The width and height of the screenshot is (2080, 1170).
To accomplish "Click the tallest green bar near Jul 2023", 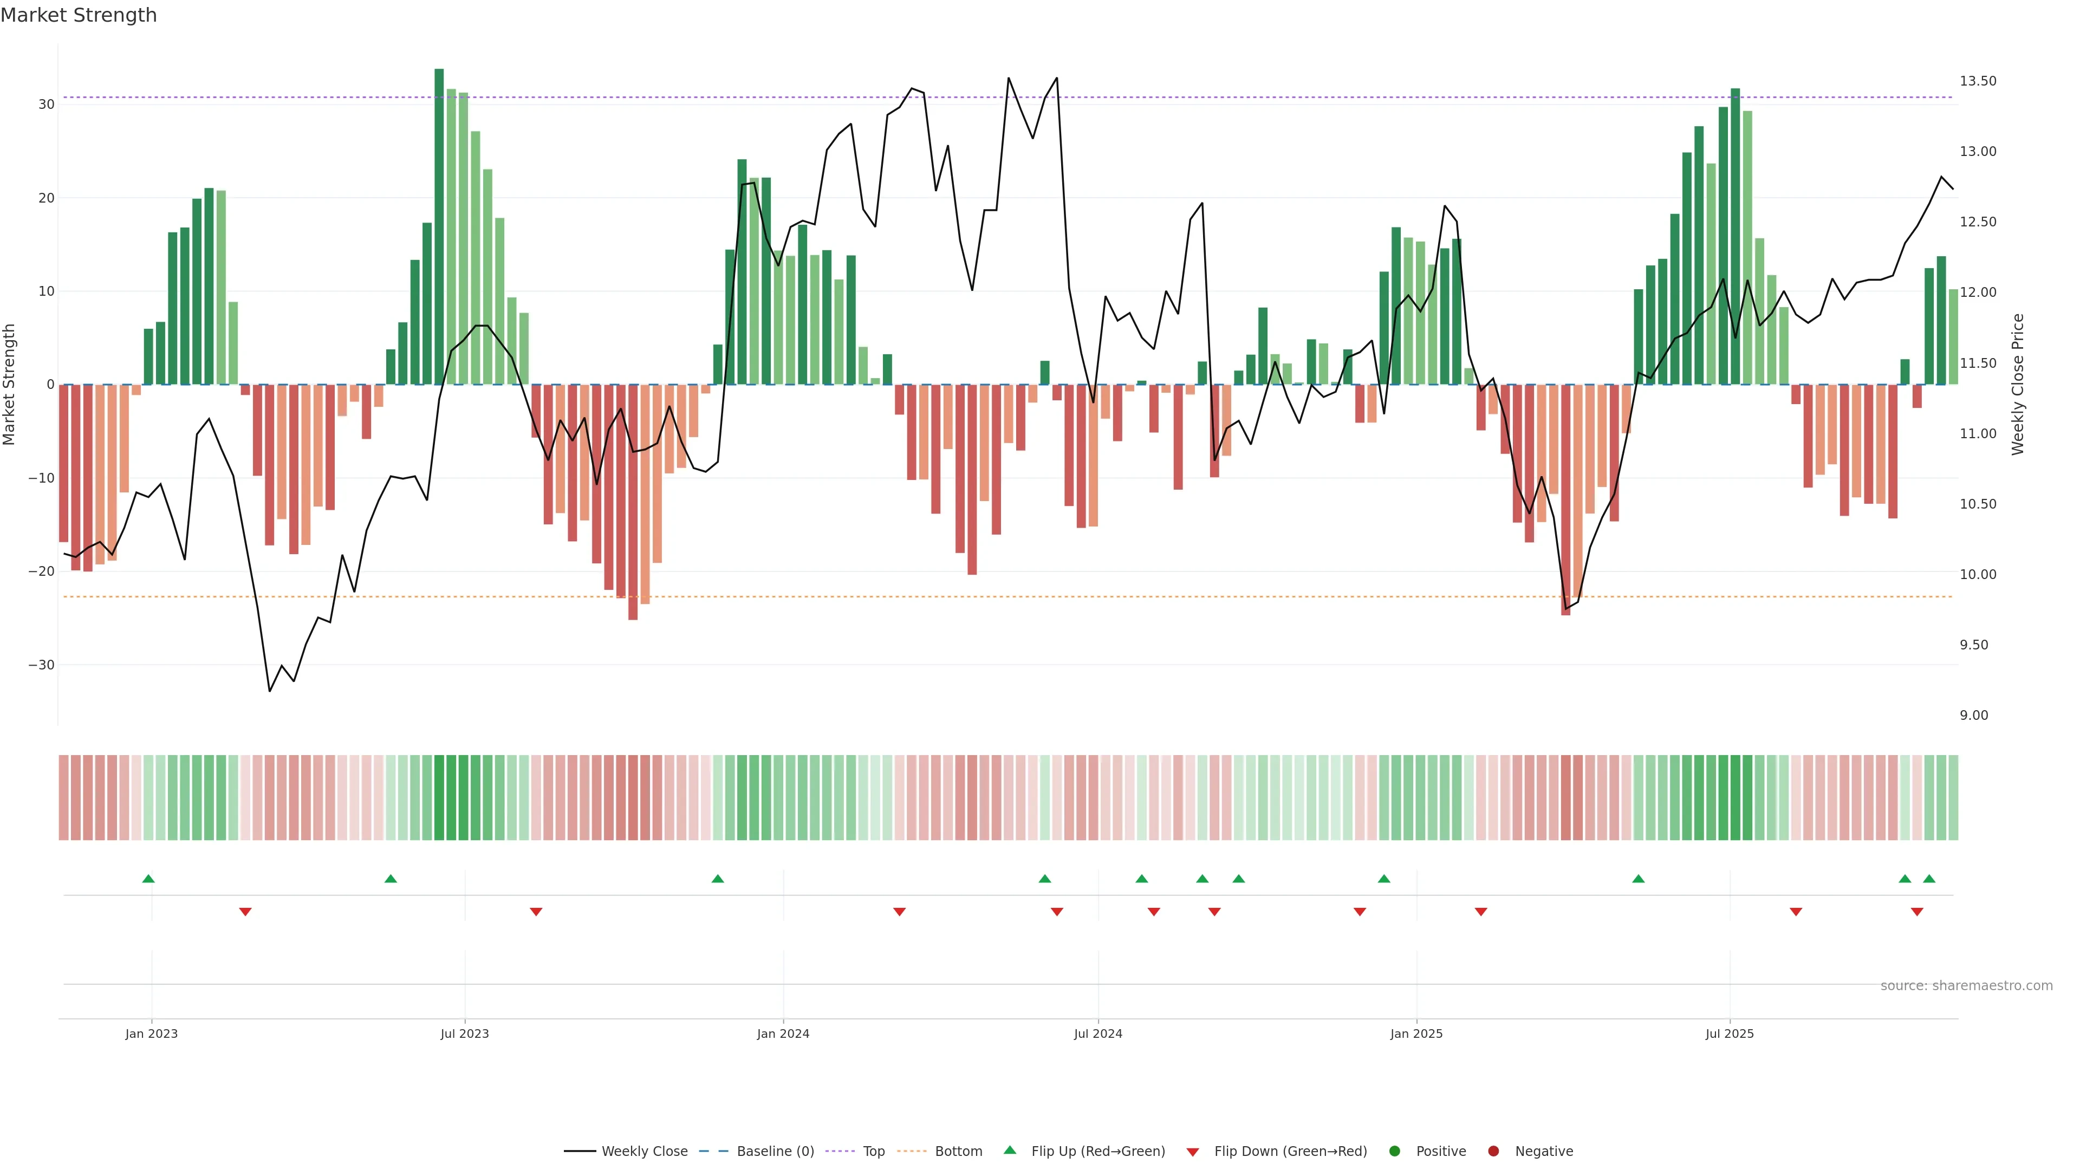I will coord(439,226).
